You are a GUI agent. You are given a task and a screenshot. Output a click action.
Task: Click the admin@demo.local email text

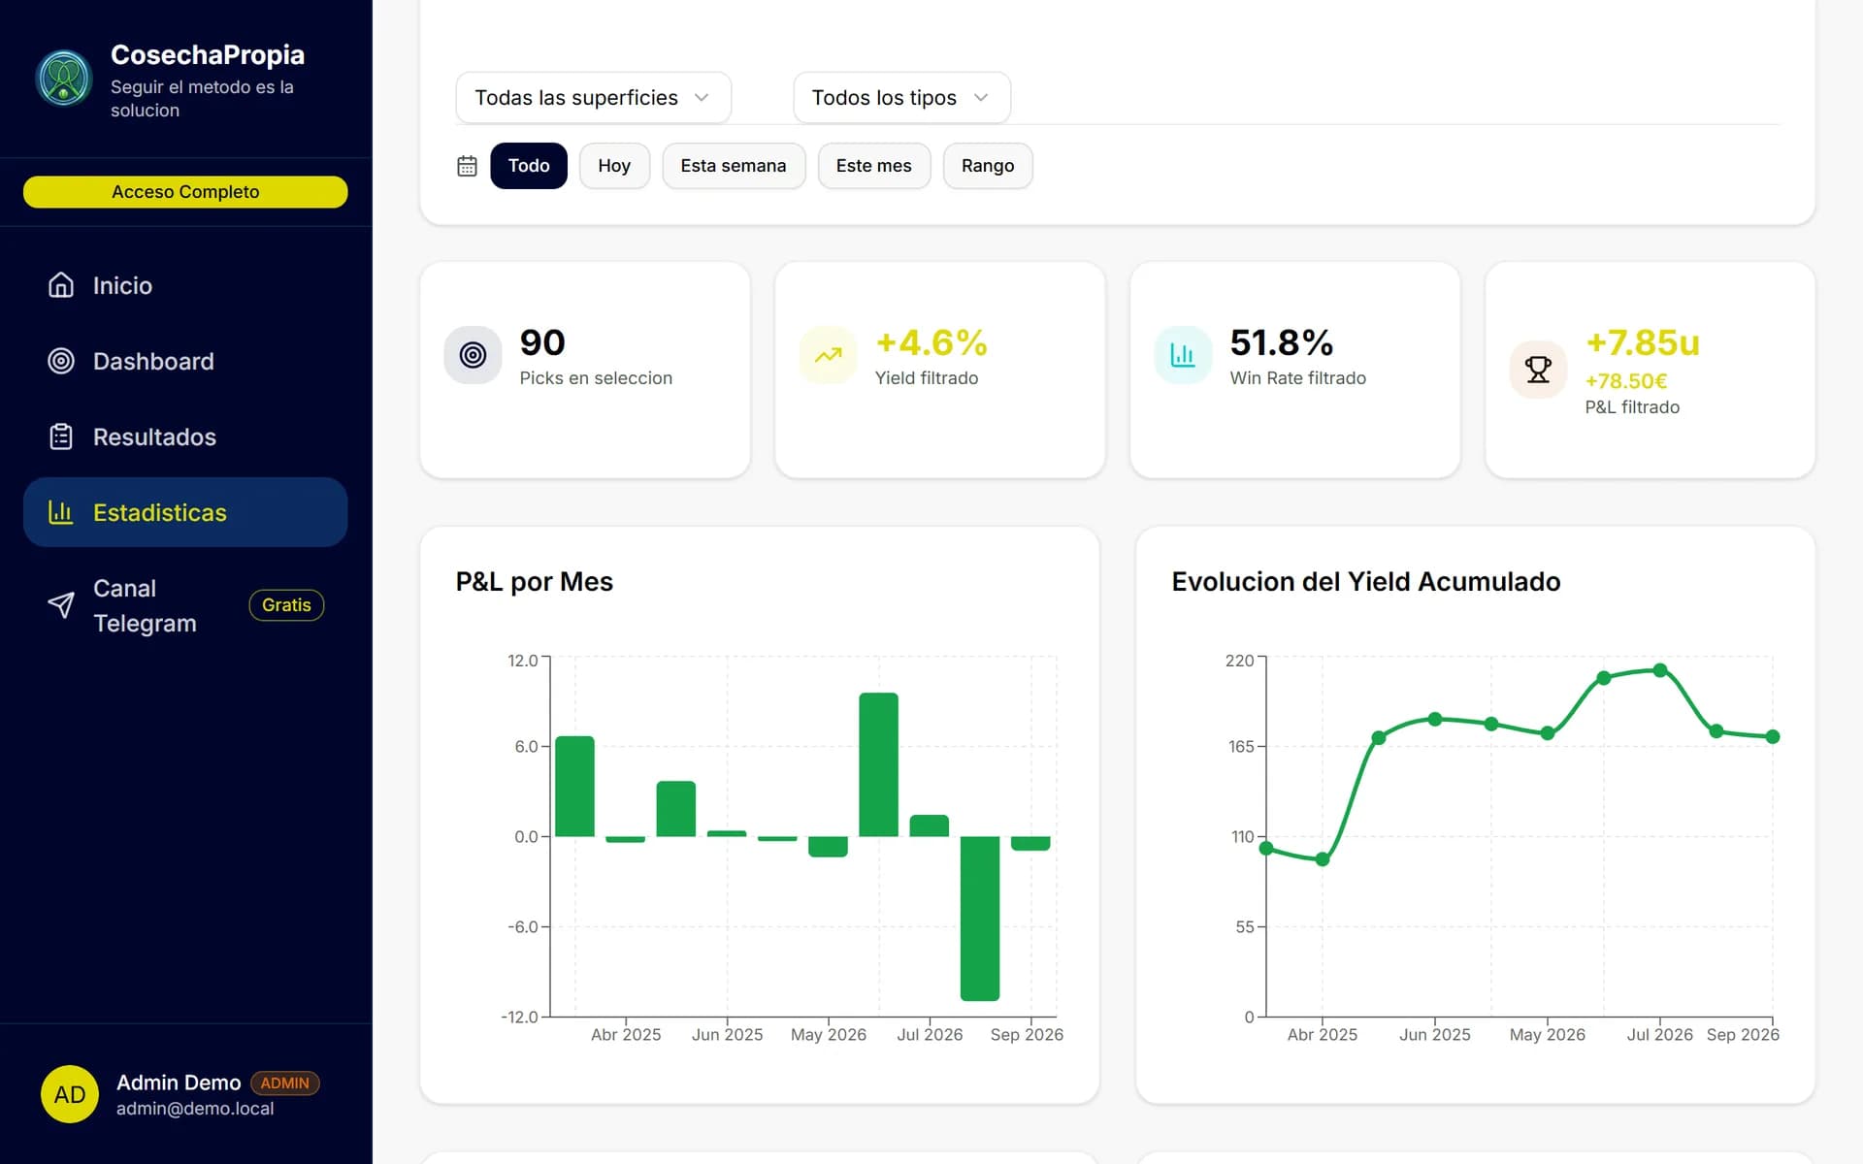coord(195,1109)
